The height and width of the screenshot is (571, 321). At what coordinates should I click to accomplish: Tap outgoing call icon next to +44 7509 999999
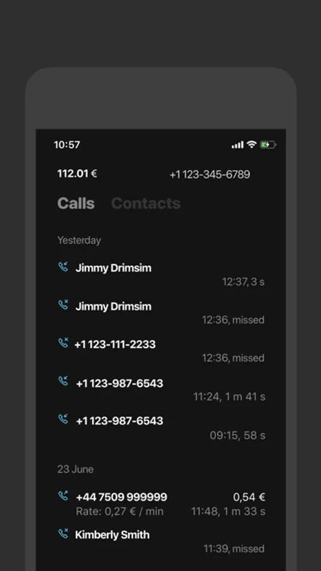[63, 496]
